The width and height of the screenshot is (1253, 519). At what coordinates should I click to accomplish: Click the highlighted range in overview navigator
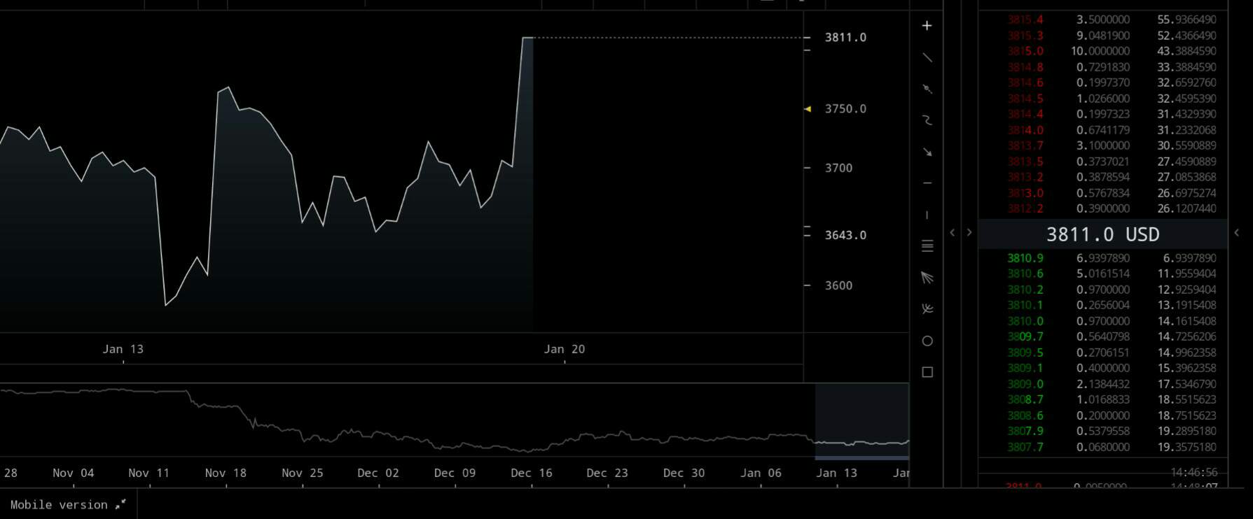coord(861,421)
